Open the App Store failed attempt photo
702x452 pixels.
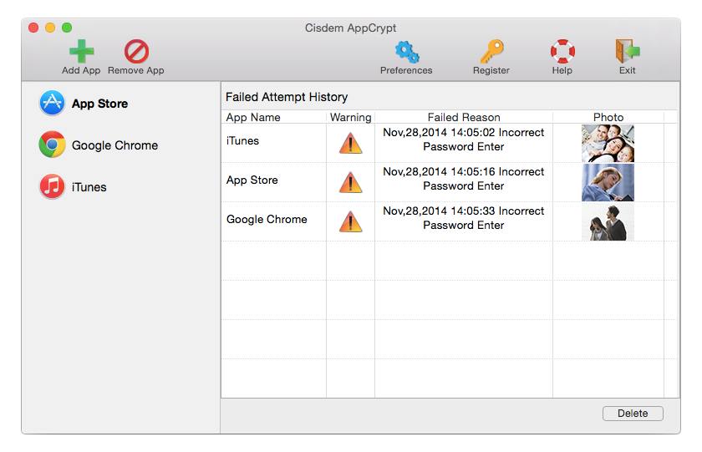pyautogui.click(x=608, y=182)
